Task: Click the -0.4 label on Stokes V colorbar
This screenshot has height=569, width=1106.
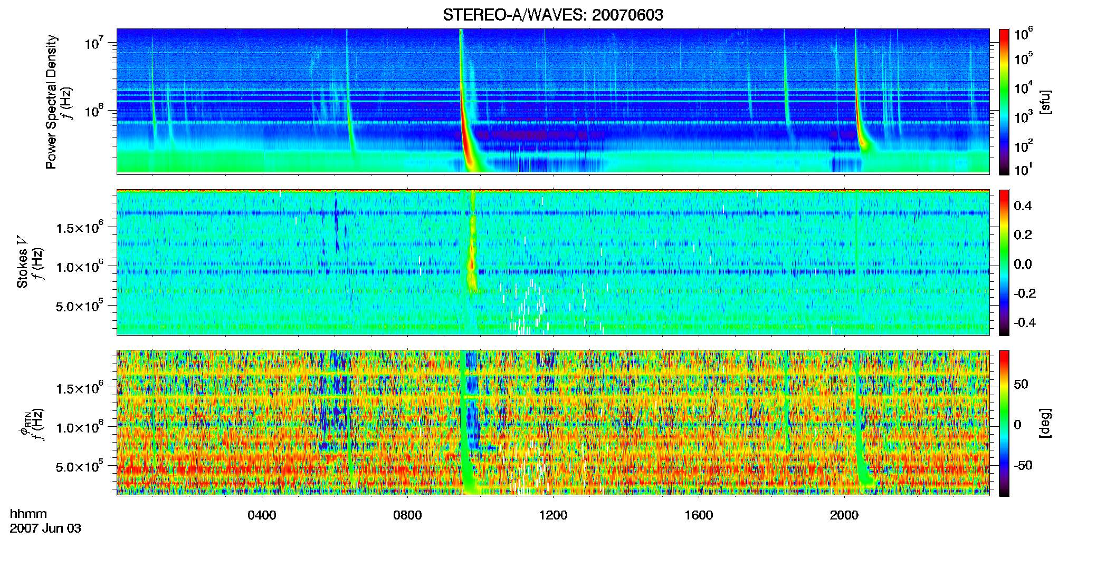Action: 1024,322
